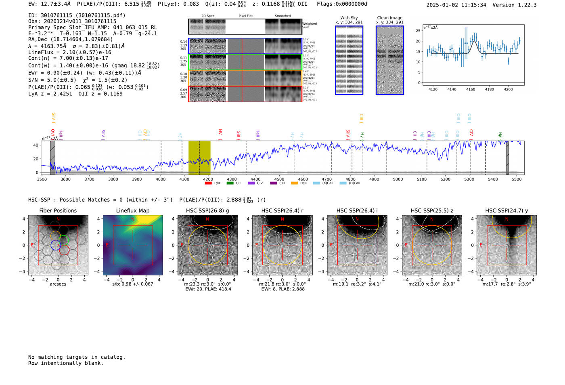This screenshot has height=385, width=565.
Task: Click the orange CIII label above the spectrum
Action: pos(362,118)
